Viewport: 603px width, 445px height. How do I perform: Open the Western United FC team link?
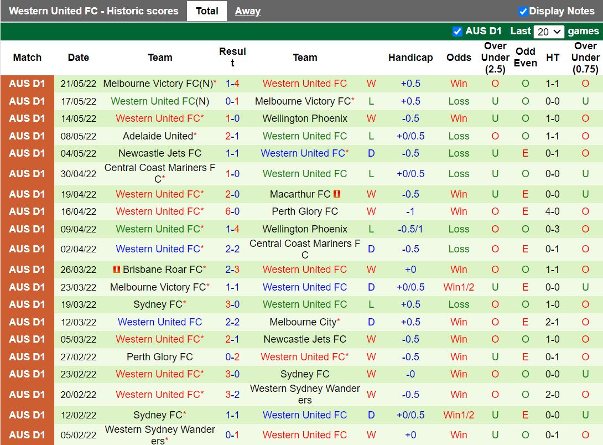(304, 84)
